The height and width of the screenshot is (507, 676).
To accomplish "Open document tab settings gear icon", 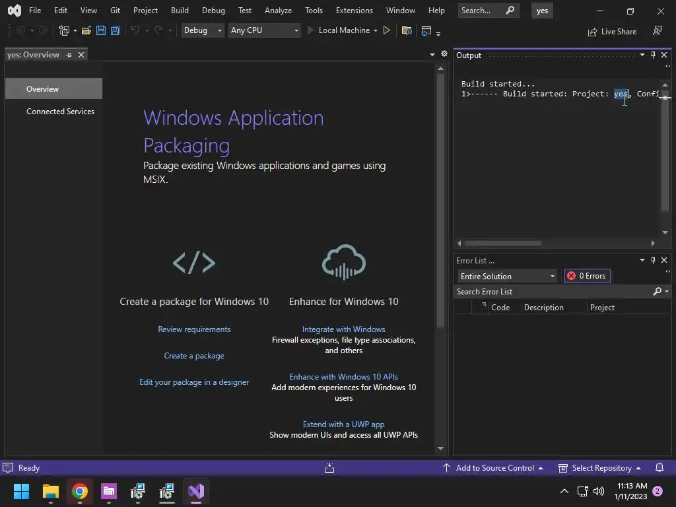I will click(444, 54).
